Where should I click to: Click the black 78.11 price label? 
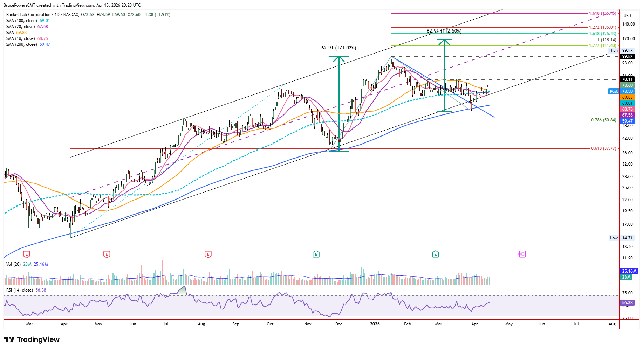[x=627, y=79]
